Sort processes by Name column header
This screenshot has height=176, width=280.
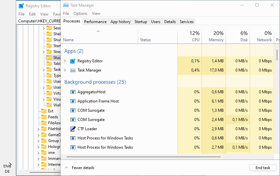[x=100, y=37]
